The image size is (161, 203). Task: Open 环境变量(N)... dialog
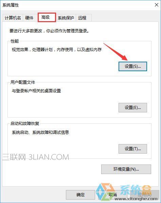coord(126,169)
